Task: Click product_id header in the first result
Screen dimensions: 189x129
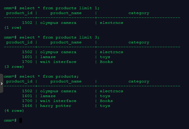Action: coord(19,13)
